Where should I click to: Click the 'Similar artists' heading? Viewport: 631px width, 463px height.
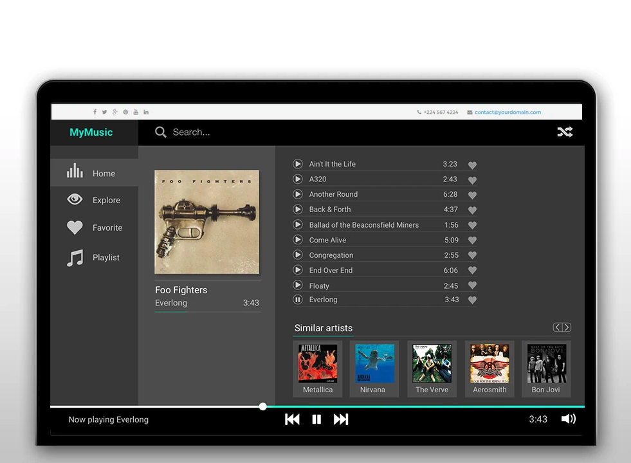coord(324,328)
